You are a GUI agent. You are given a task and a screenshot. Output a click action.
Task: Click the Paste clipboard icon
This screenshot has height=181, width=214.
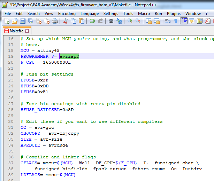point(82,21)
